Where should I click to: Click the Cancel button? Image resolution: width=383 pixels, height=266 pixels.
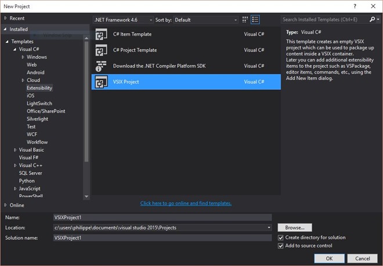pyautogui.click(x=363, y=258)
